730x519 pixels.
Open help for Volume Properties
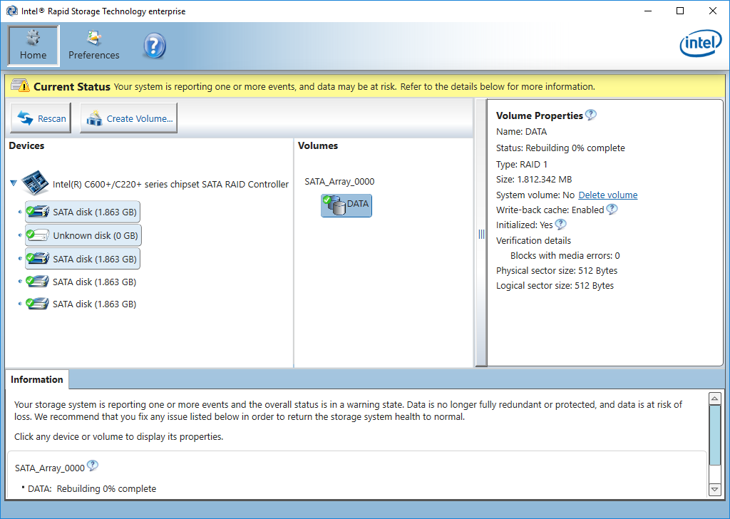(590, 115)
